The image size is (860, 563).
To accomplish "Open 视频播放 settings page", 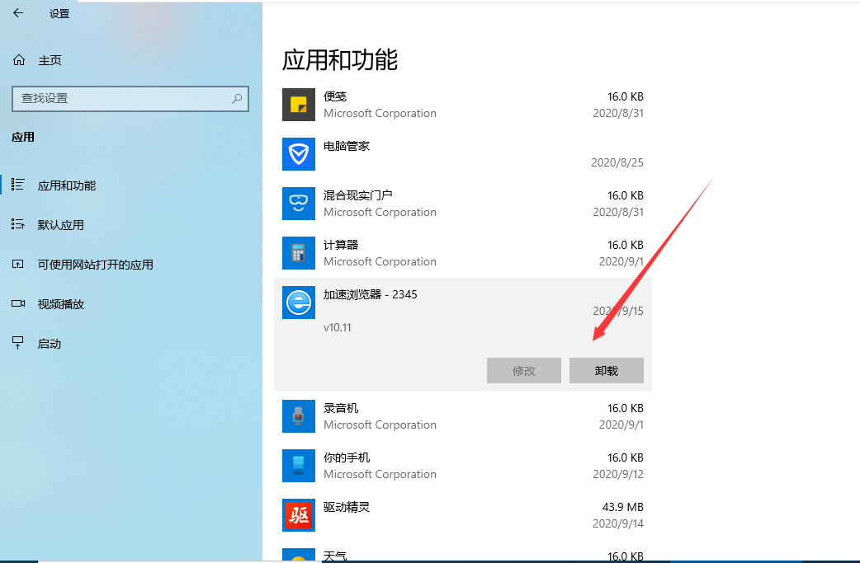I will pyautogui.click(x=60, y=304).
